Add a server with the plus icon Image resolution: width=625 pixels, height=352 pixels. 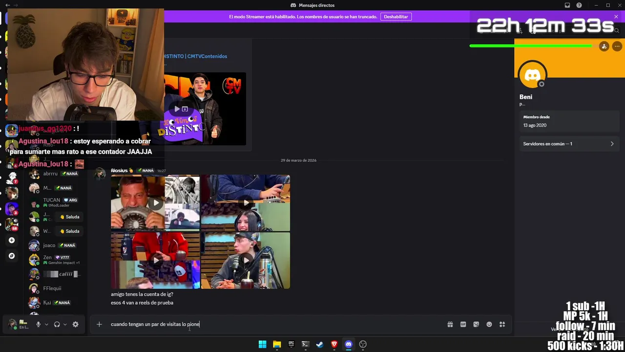(12, 240)
